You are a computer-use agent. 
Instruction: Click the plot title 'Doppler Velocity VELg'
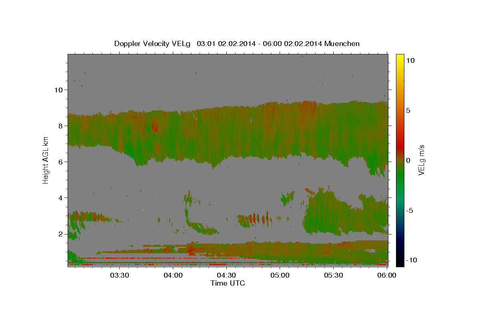tap(152, 44)
